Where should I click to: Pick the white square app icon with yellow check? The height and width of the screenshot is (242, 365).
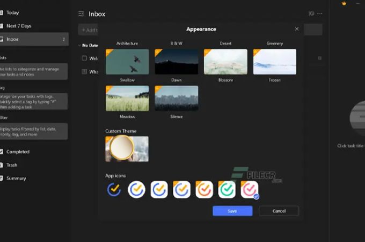click(159, 189)
